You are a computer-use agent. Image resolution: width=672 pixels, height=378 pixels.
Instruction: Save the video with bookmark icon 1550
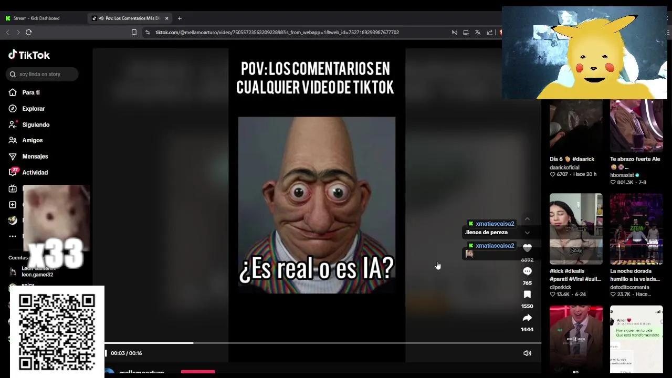pos(527,295)
